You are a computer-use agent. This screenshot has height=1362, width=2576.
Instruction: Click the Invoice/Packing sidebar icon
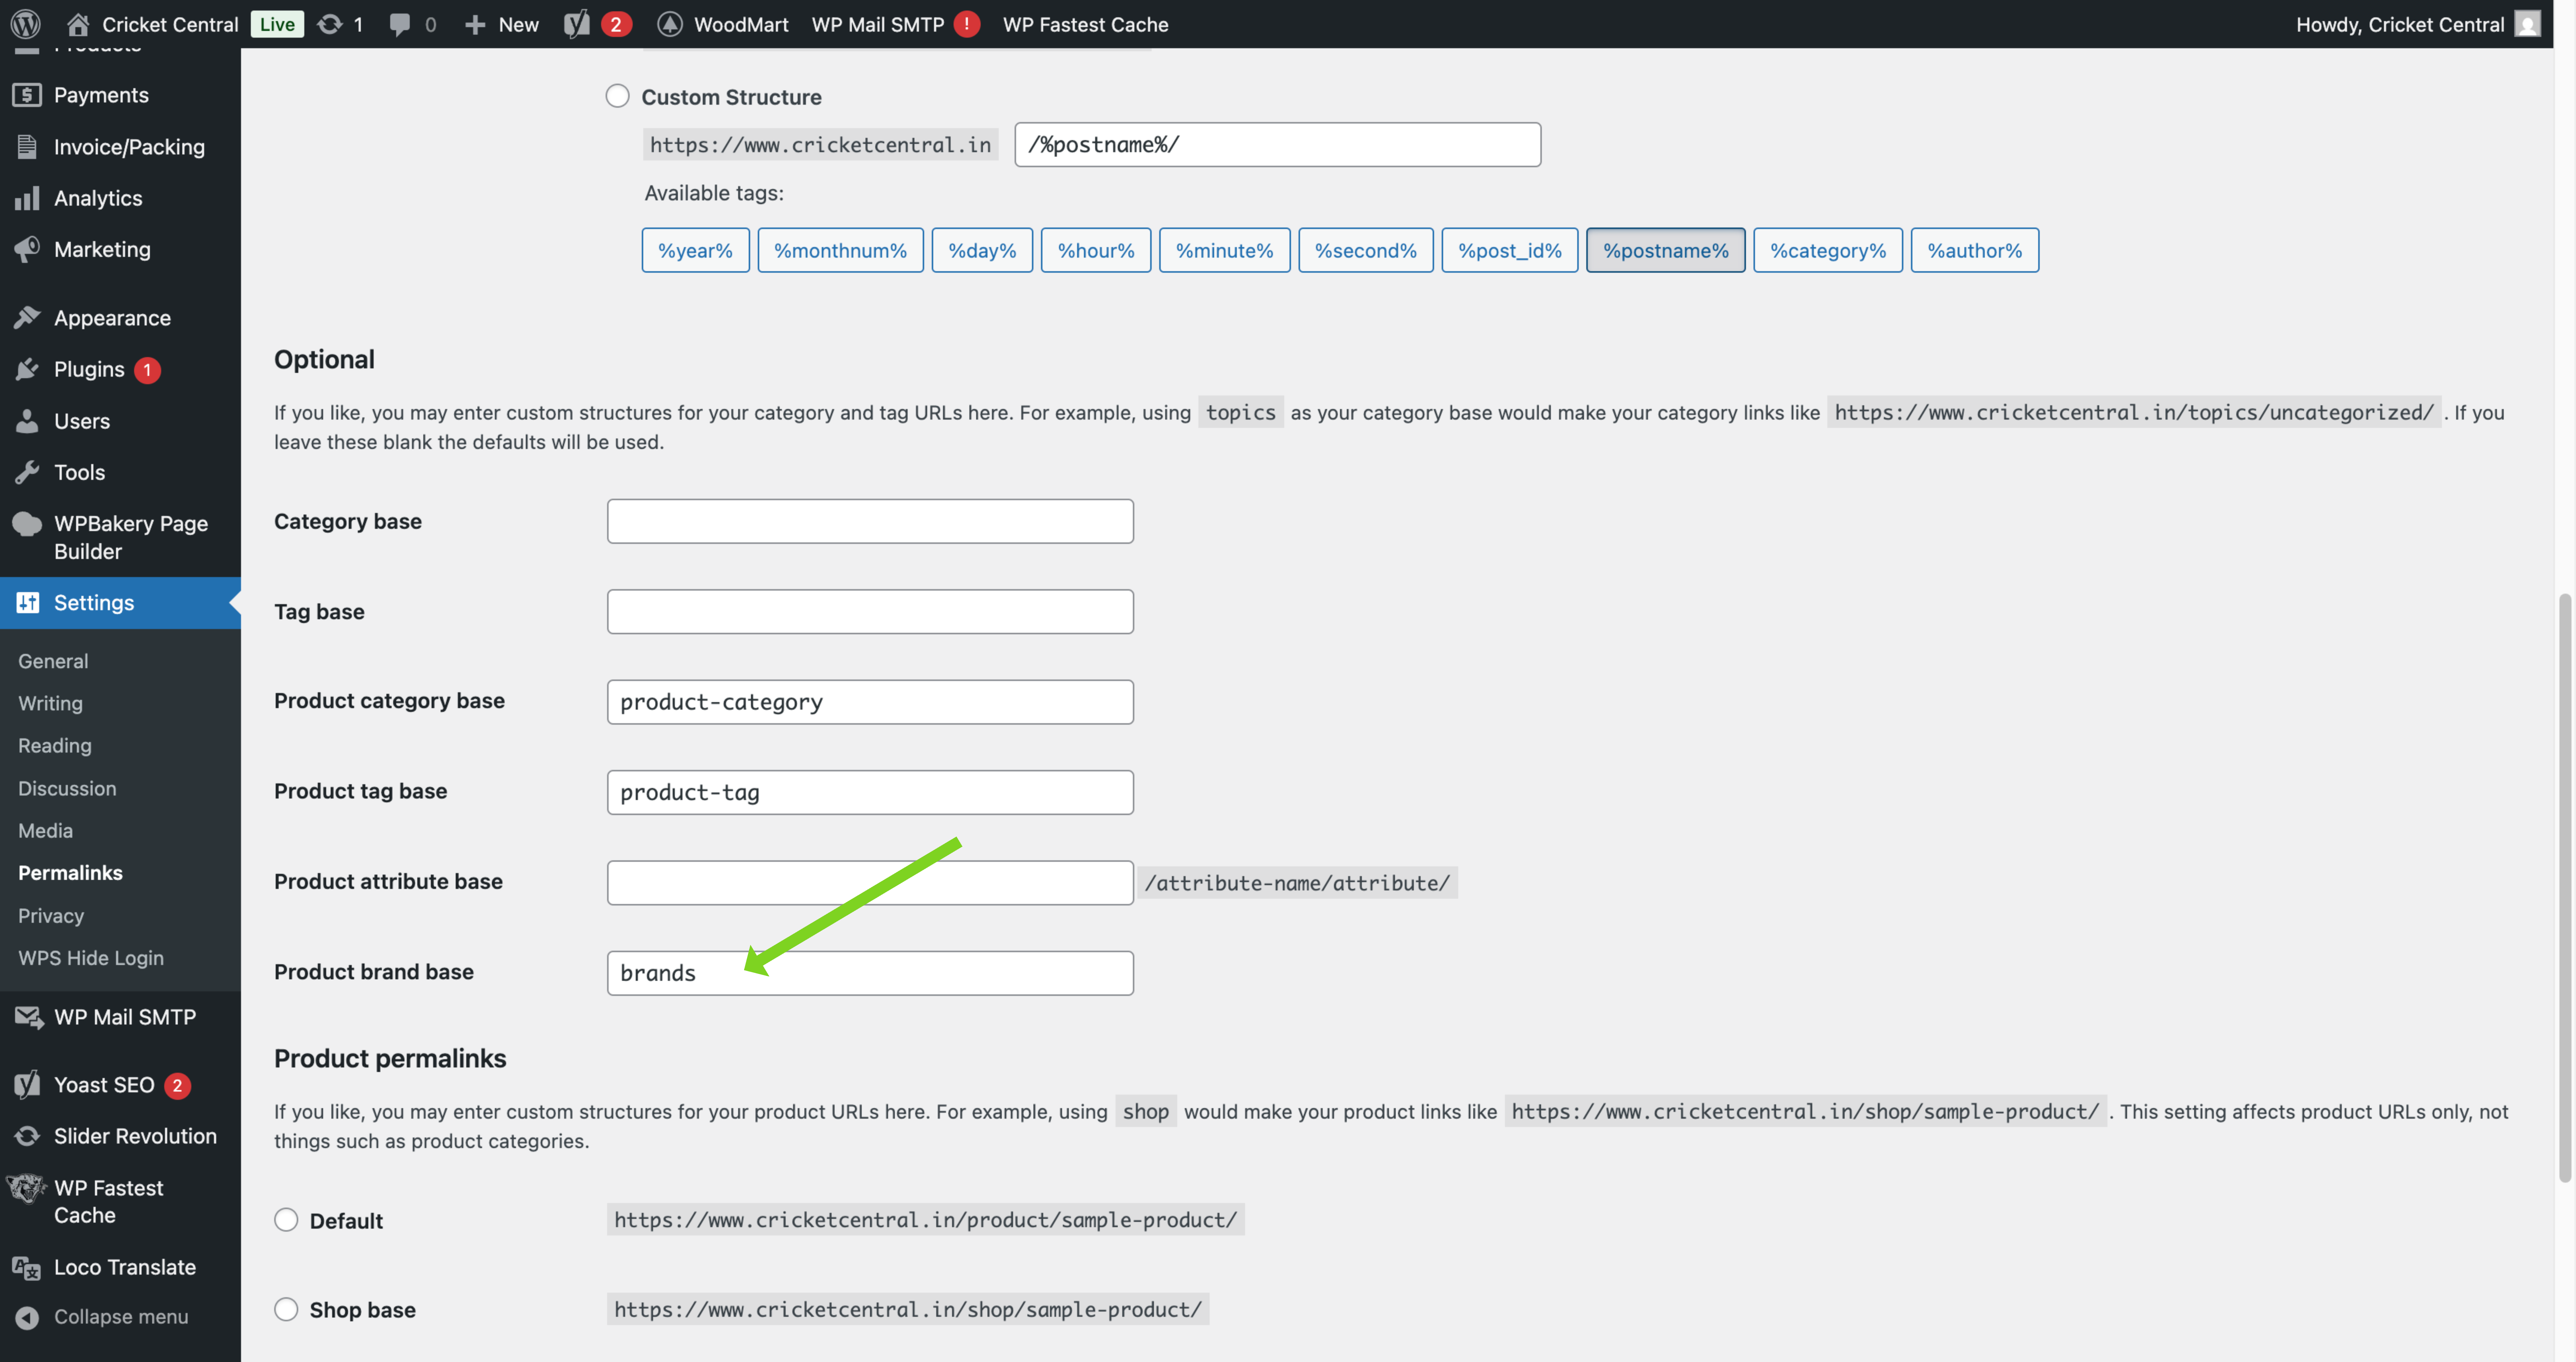[27, 147]
